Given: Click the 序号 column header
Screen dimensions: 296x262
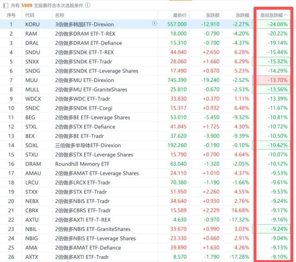Looking at the screenshot, I should (x=11, y=15).
